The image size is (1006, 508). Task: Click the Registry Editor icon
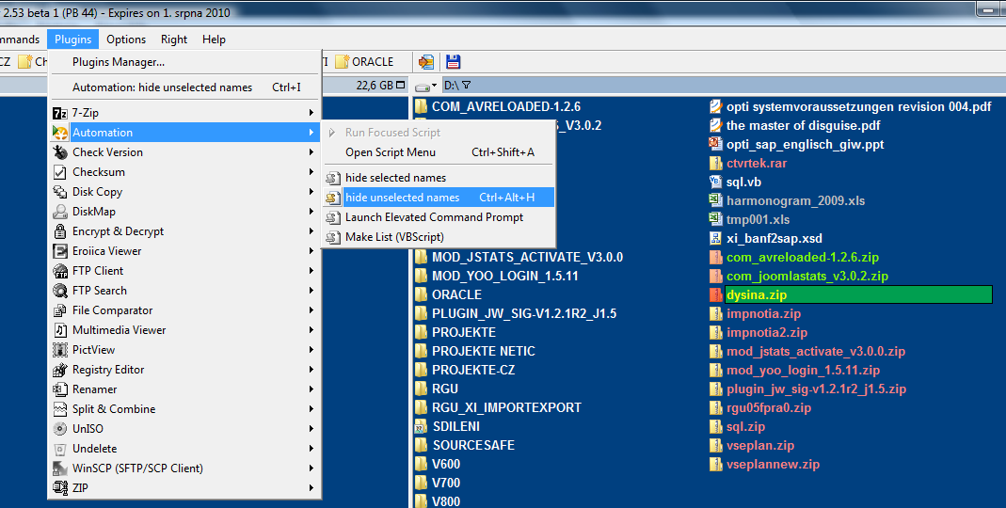[59, 370]
